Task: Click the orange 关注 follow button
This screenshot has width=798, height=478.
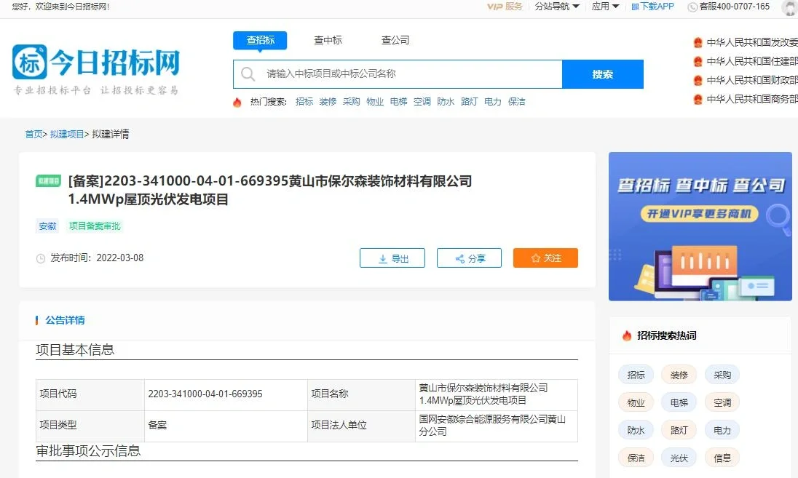Action: tap(545, 258)
